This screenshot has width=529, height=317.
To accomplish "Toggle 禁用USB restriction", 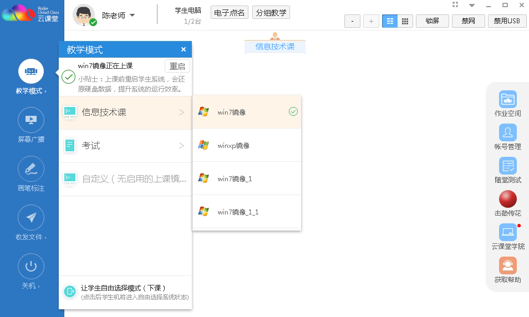I will pyautogui.click(x=507, y=21).
